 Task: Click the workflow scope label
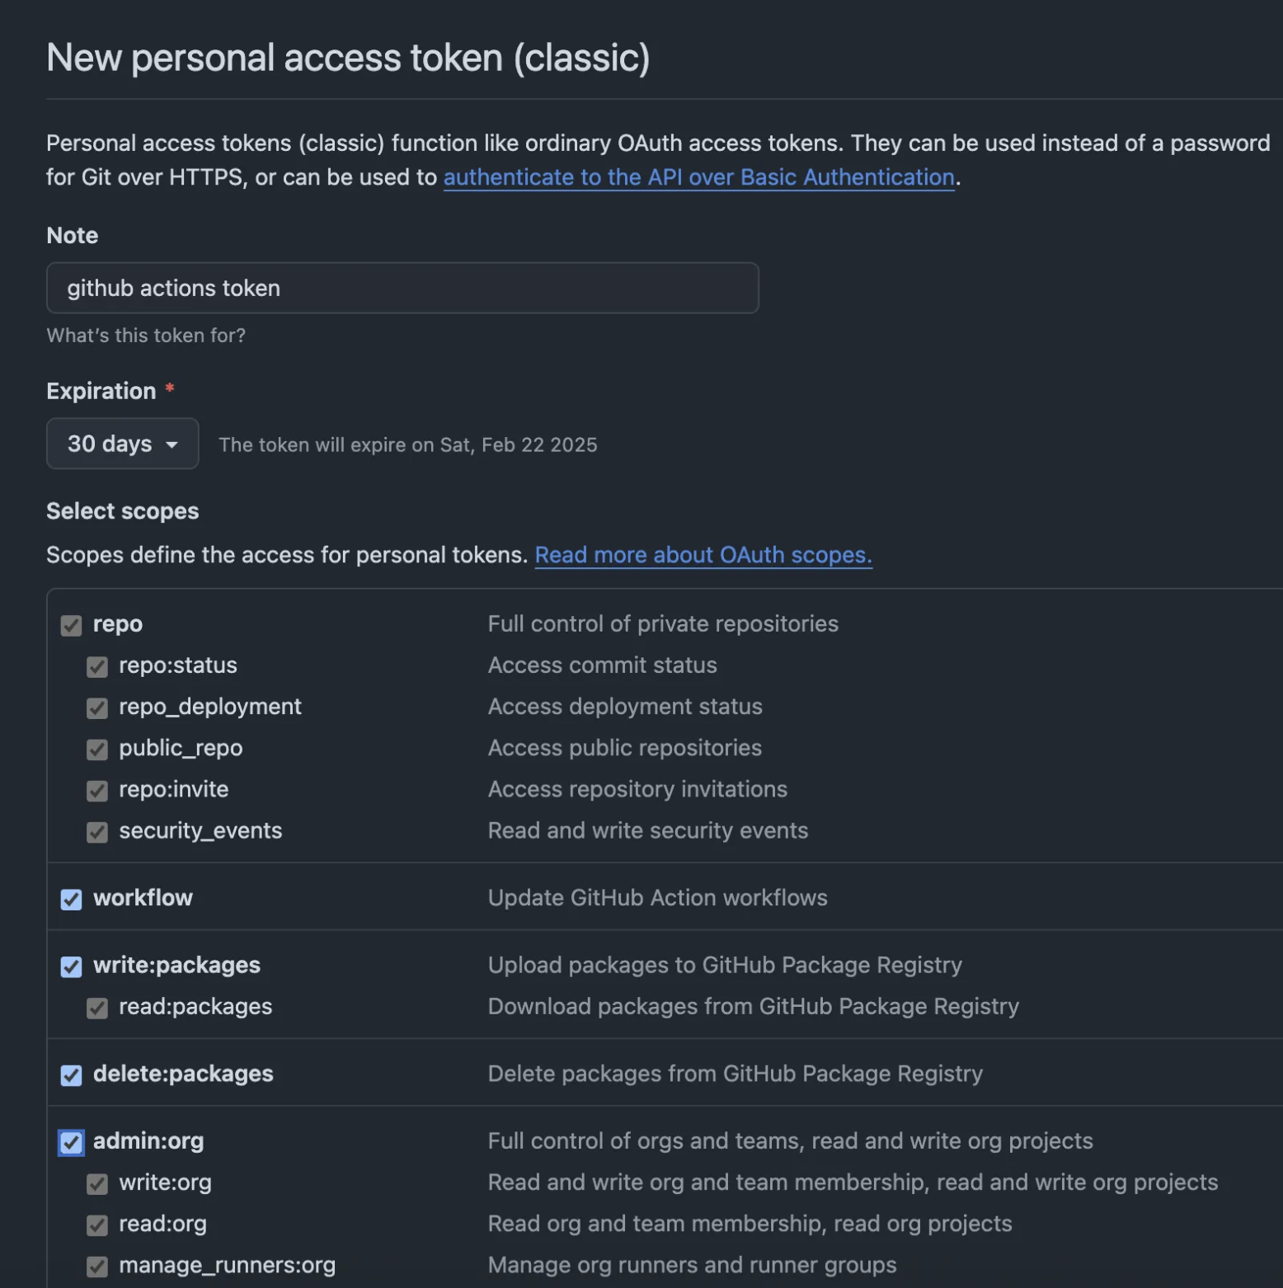pyautogui.click(x=143, y=898)
